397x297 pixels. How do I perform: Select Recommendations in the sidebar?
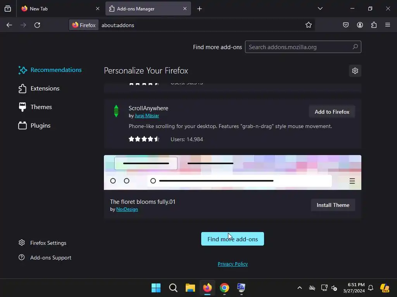point(50,70)
